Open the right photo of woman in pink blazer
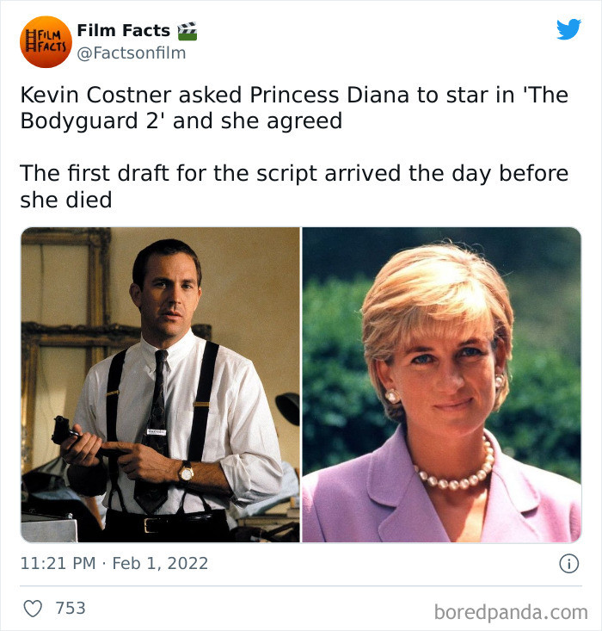This screenshot has height=631, width=602. [441, 385]
